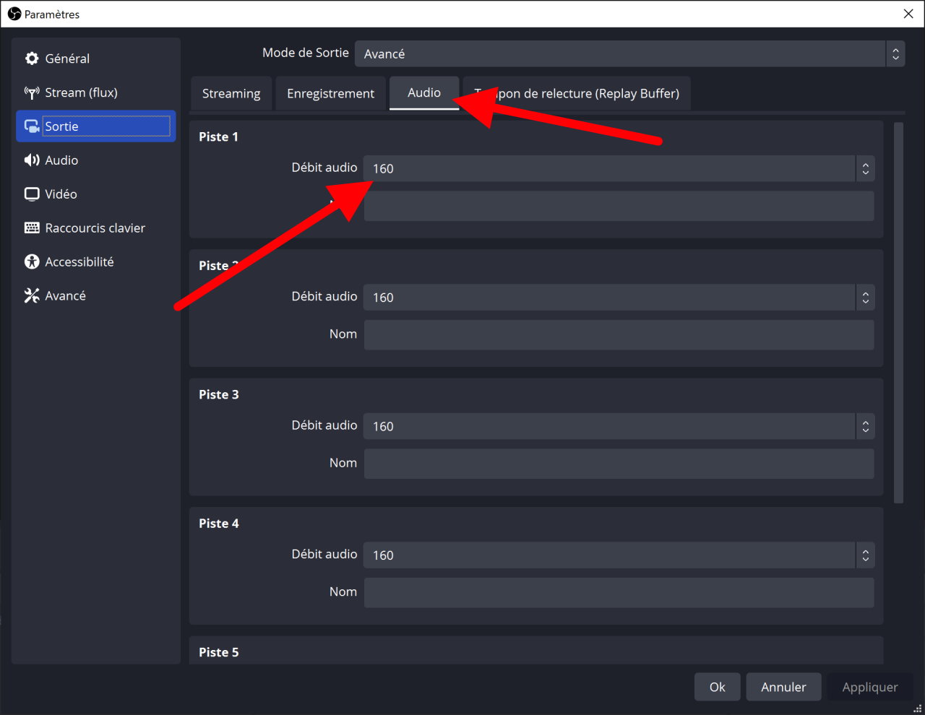Confirm settings with the Ok button

pos(717,687)
